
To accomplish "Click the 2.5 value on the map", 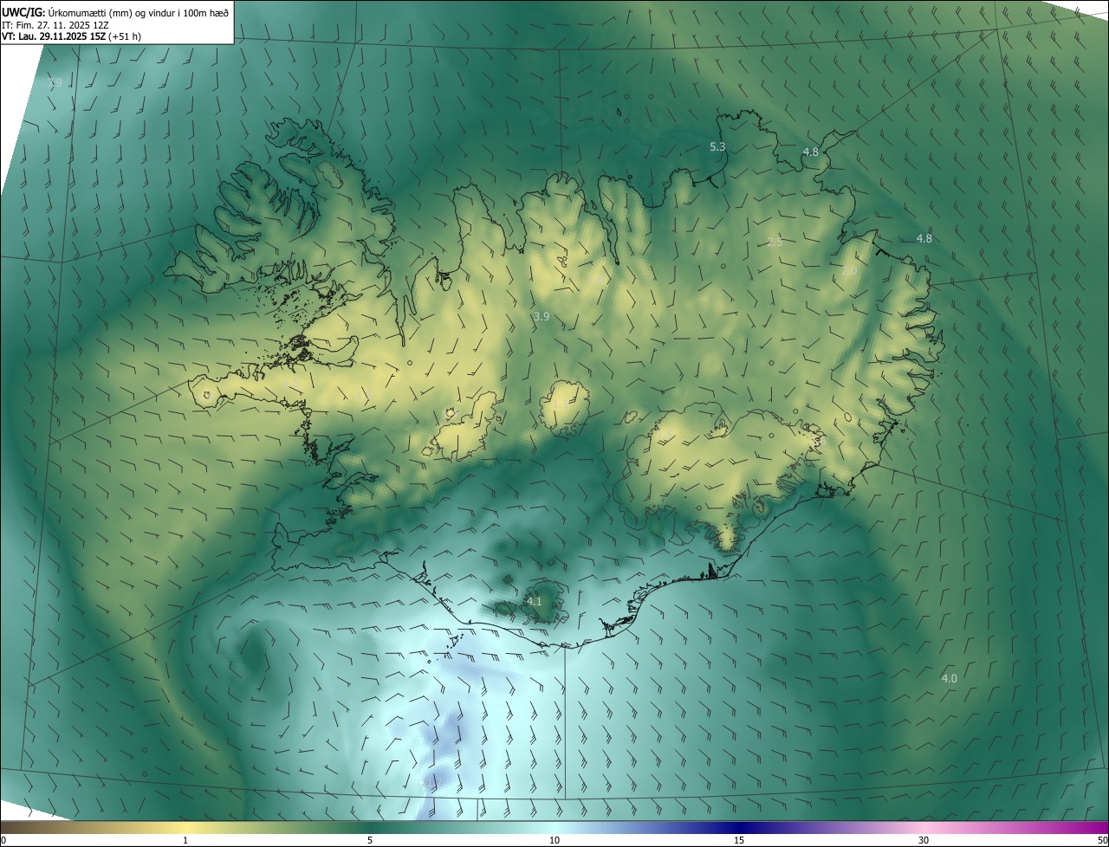I will 775,242.
